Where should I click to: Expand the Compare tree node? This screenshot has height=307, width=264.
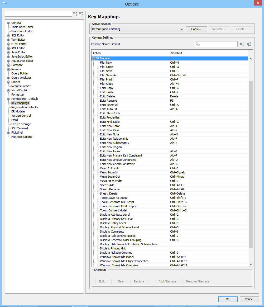9,65
